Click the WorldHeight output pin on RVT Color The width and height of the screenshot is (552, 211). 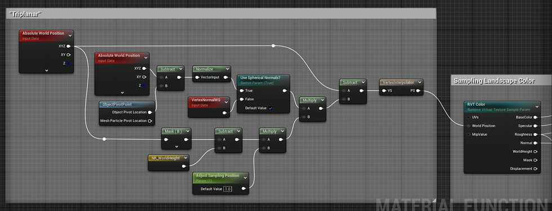coord(536,151)
